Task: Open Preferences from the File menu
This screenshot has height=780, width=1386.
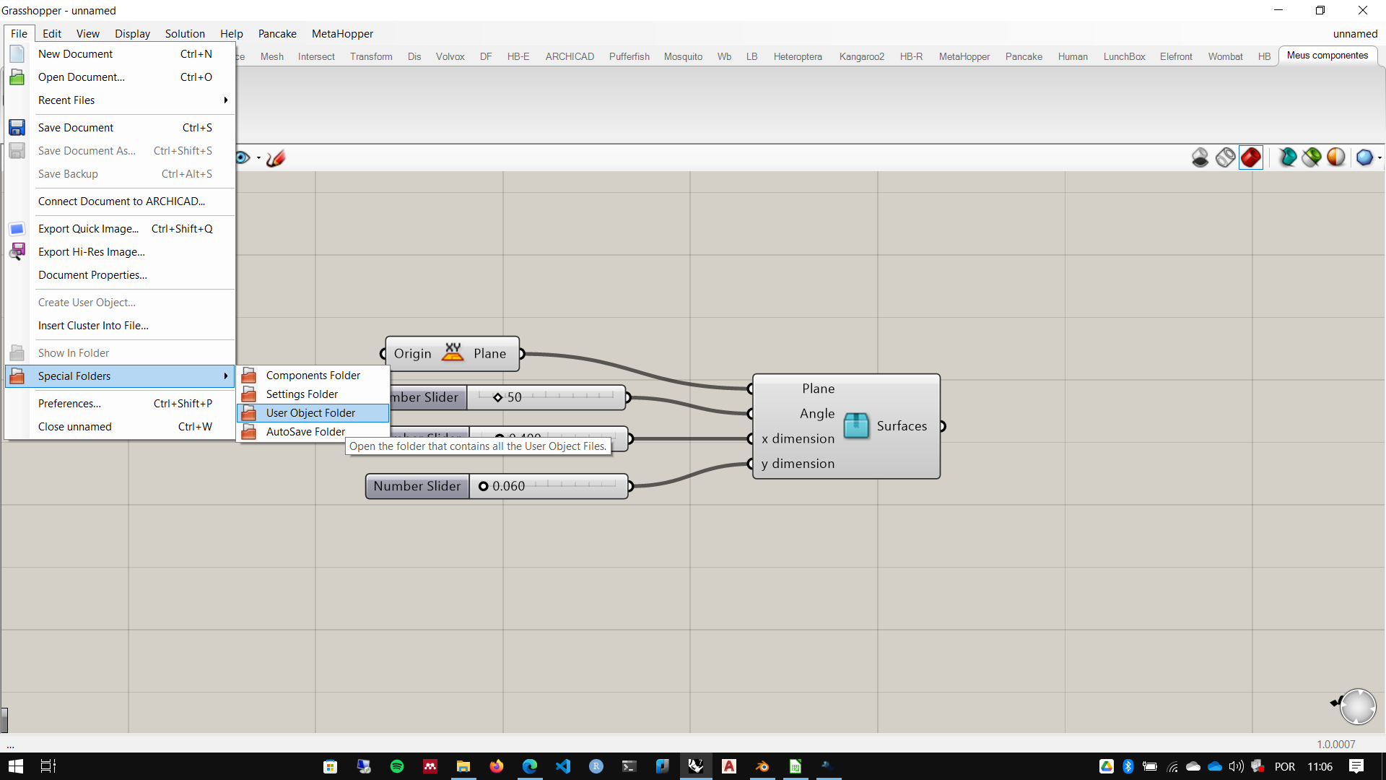Action: (x=121, y=404)
